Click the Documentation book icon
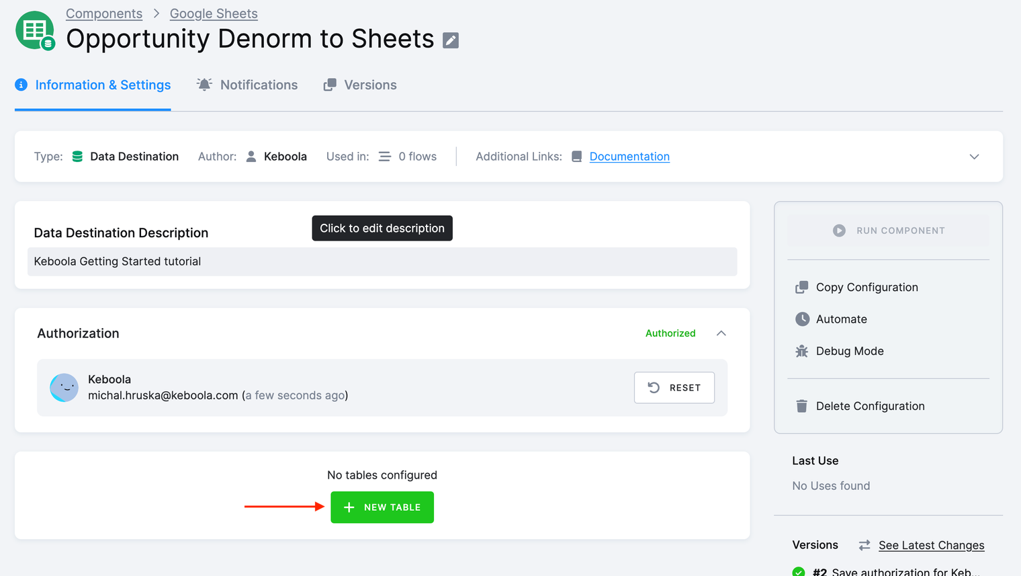Image resolution: width=1021 pixels, height=576 pixels. click(576, 157)
